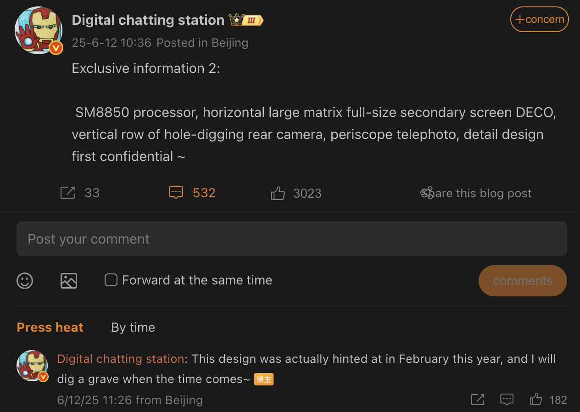The width and height of the screenshot is (580, 412).
Task: Like the post with thumbs-up icon
Action: (x=278, y=193)
